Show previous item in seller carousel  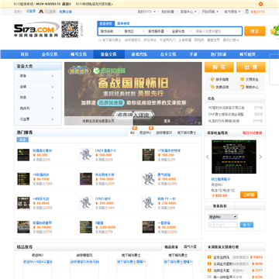[x=208, y=157]
